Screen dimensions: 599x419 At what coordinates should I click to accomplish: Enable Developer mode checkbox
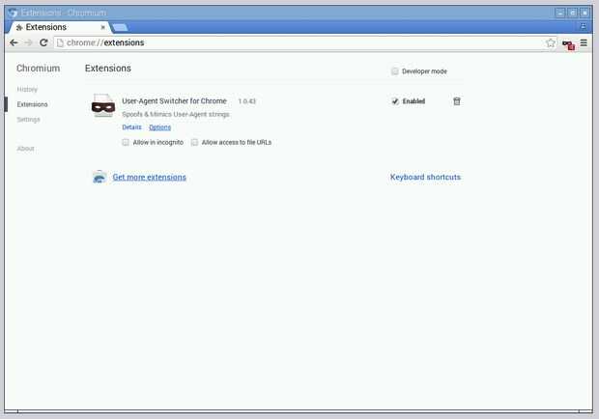[394, 71]
